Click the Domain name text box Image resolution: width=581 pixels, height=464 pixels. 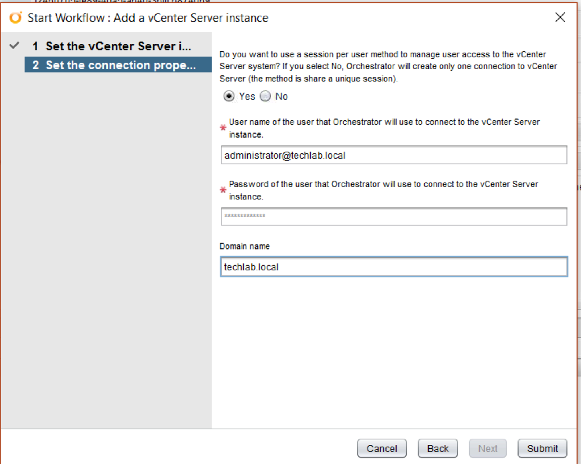pos(394,267)
